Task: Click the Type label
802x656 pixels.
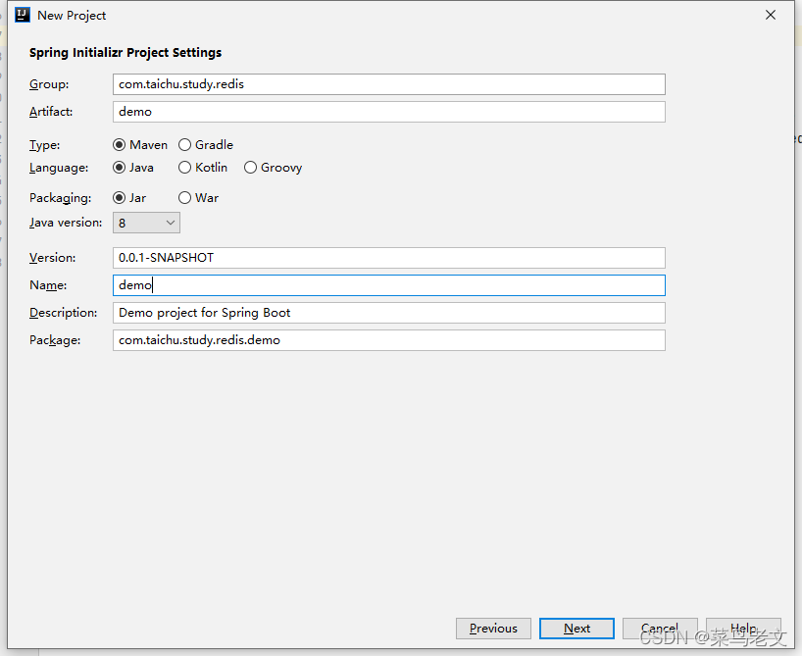Action: pyautogui.click(x=44, y=145)
